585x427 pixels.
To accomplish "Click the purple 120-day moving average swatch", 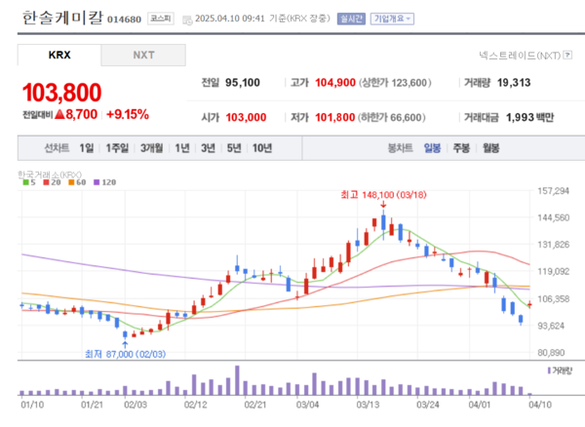I will pyautogui.click(x=97, y=182).
